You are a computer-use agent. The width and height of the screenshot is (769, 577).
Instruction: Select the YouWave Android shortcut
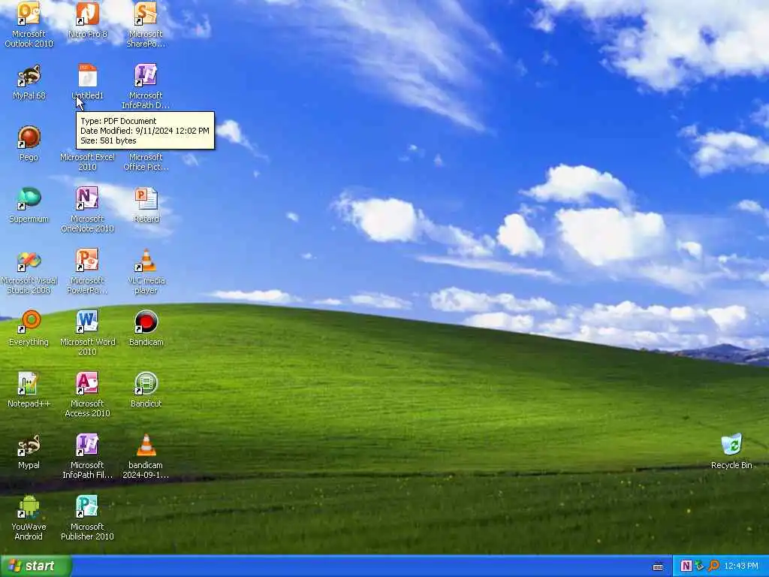(x=29, y=507)
